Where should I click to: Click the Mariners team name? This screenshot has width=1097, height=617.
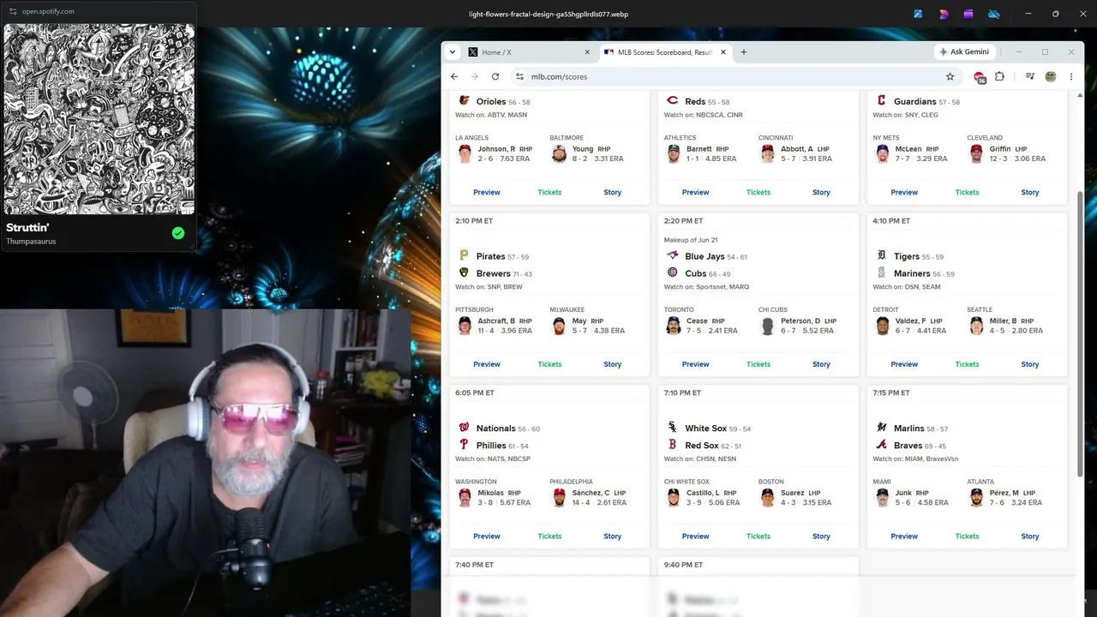pyautogui.click(x=912, y=273)
